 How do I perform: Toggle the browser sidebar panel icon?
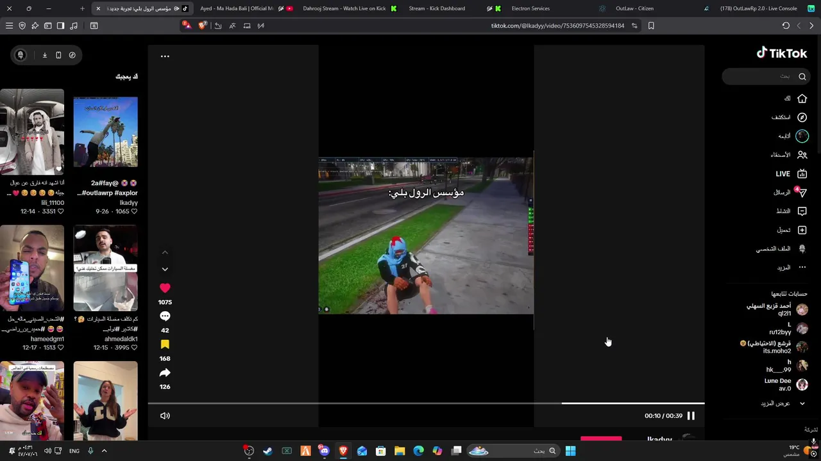60,26
